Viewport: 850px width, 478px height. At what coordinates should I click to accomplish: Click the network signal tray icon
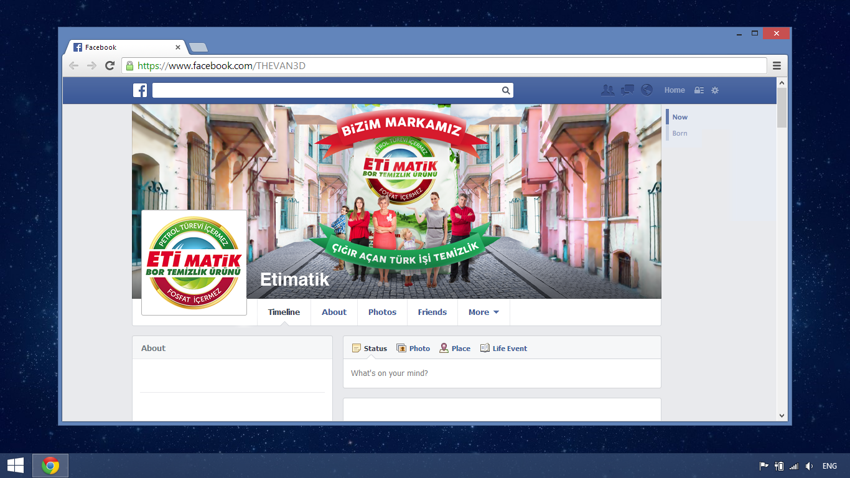pyautogui.click(x=793, y=466)
